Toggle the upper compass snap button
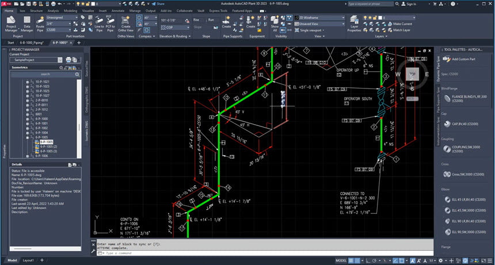495x265 pixels. click(139, 18)
